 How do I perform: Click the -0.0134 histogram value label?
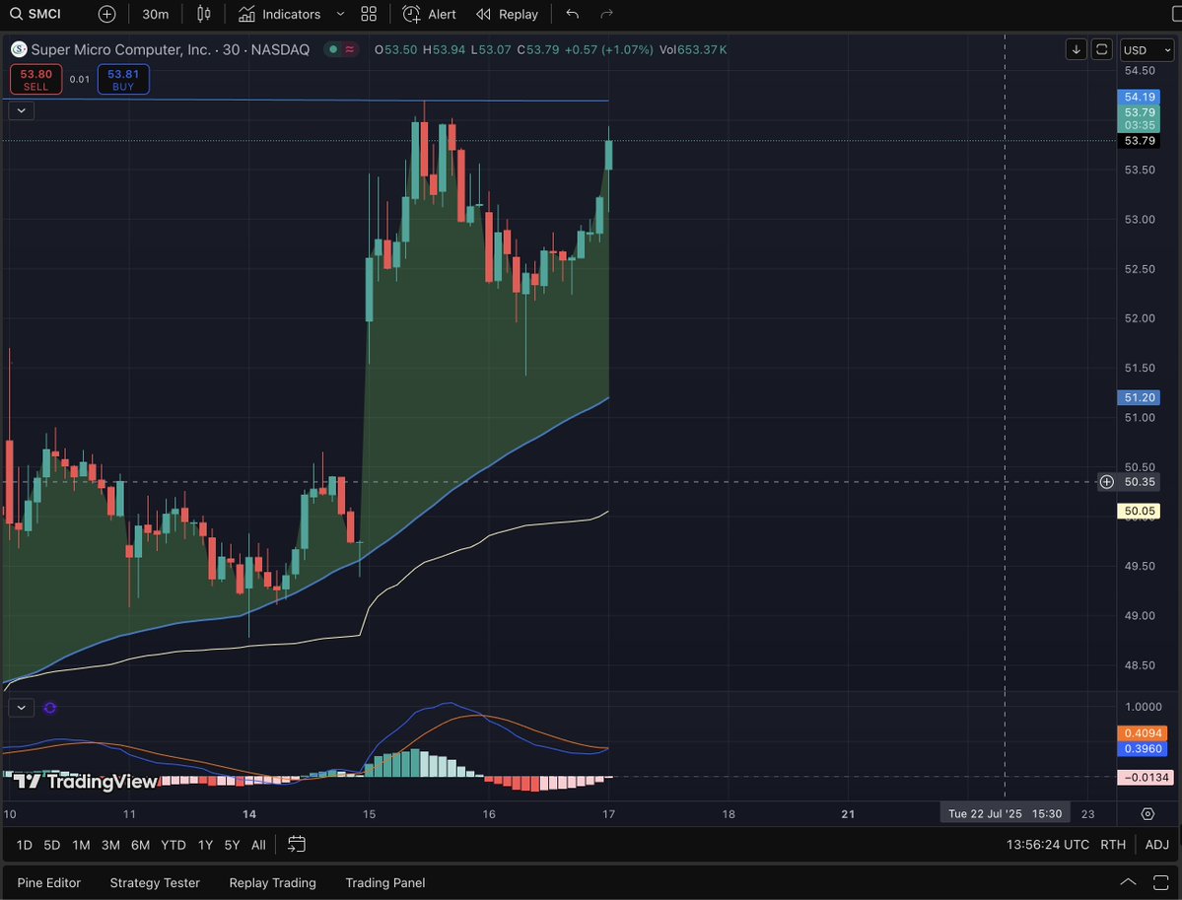[1146, 777]
